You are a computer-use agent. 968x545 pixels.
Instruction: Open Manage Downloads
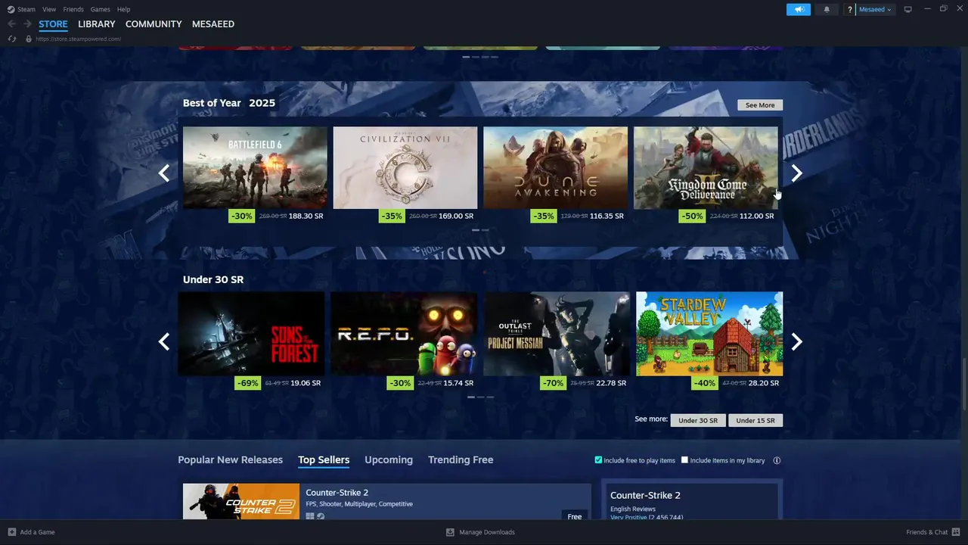click(480, 532)
